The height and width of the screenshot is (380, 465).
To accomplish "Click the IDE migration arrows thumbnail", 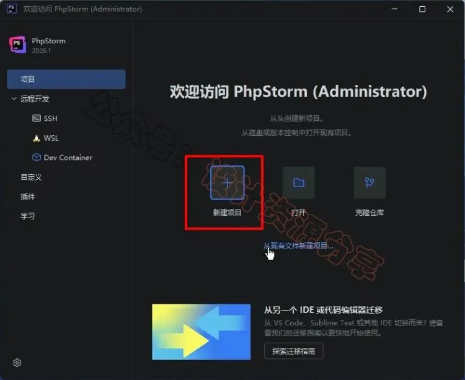I will tap(201, 332).
